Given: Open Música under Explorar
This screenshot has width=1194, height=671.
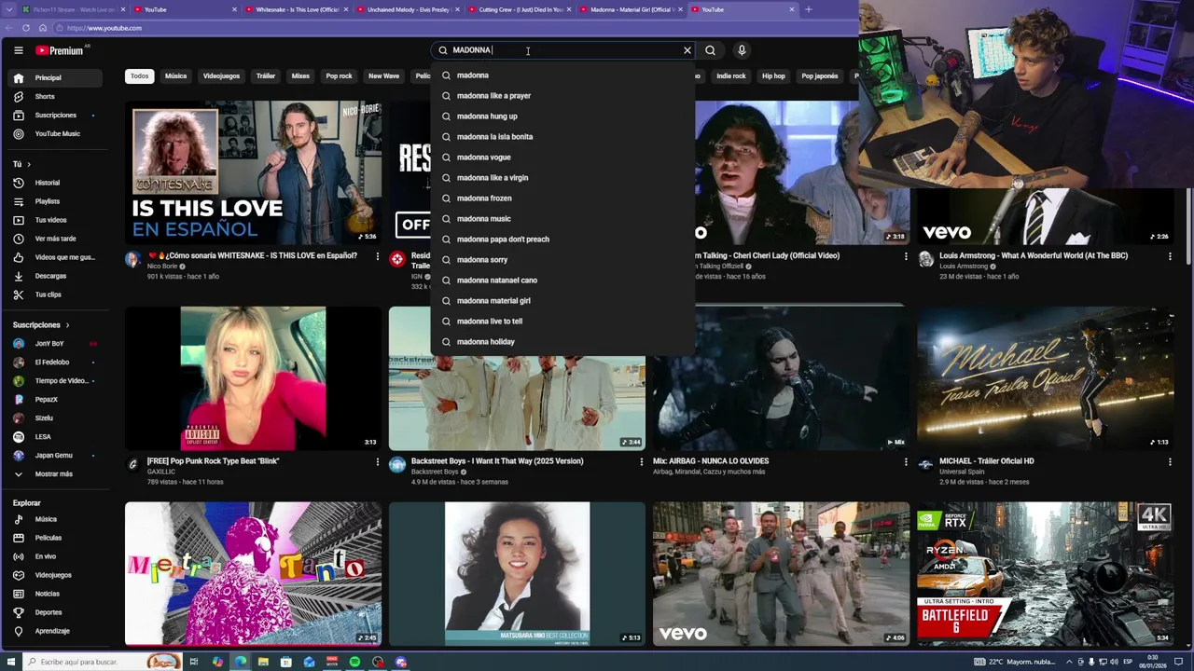Looking at the screenshot, I should click(56, 519).
